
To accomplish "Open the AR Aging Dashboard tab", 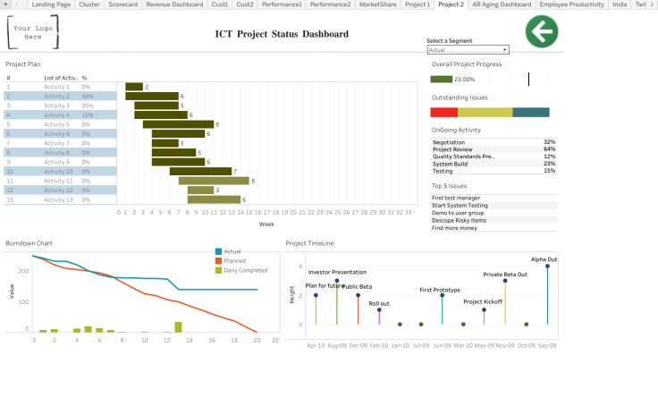I will click(502, 4).
